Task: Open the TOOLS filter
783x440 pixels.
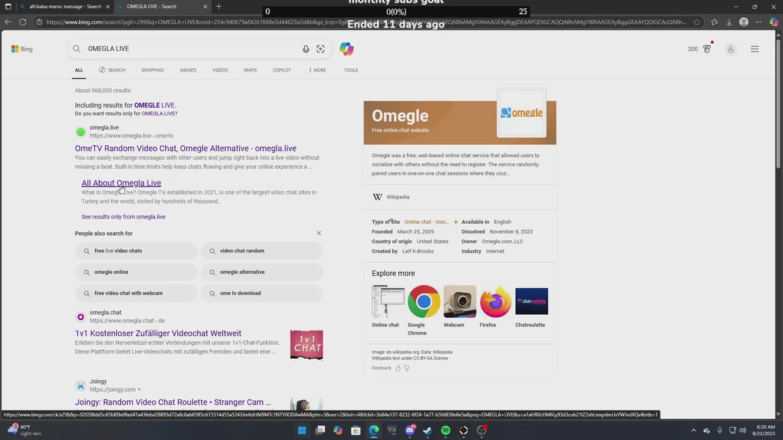Action: tap(351, 70)
